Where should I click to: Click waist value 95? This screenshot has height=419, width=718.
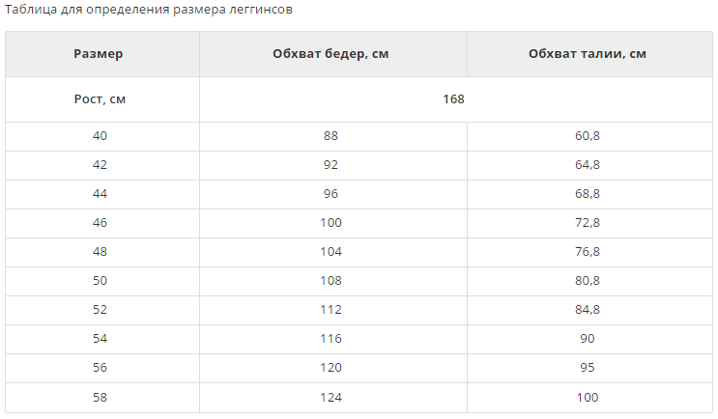[x=588, y=367]
